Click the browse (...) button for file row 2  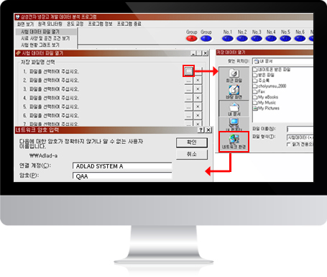pos(189,81)
